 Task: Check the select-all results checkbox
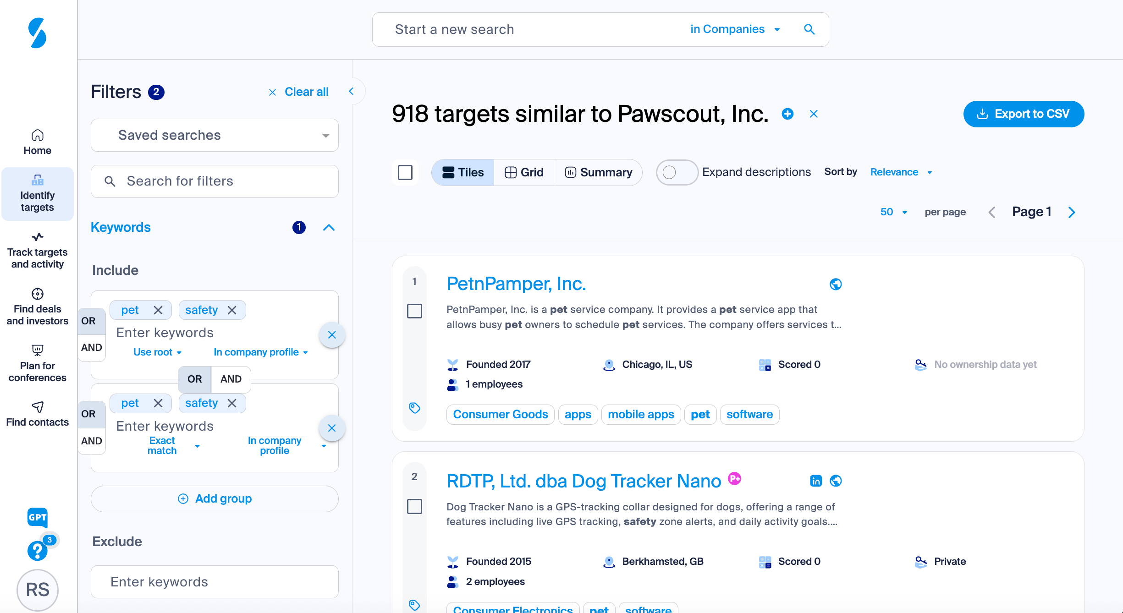click(x=405, y=172)
